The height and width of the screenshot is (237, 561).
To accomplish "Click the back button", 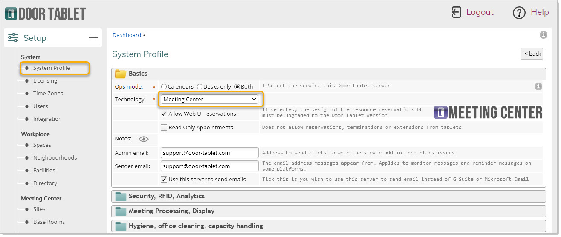I will (532, 54).
